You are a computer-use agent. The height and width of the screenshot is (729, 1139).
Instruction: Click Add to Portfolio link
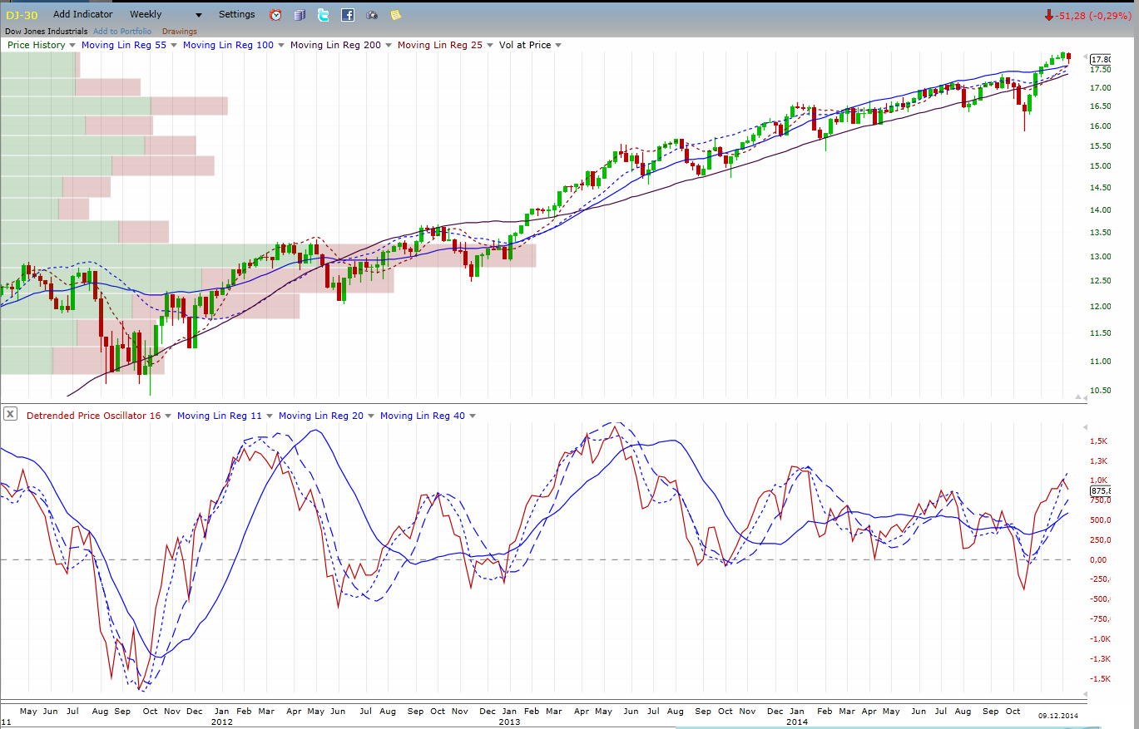click(122, 32)
